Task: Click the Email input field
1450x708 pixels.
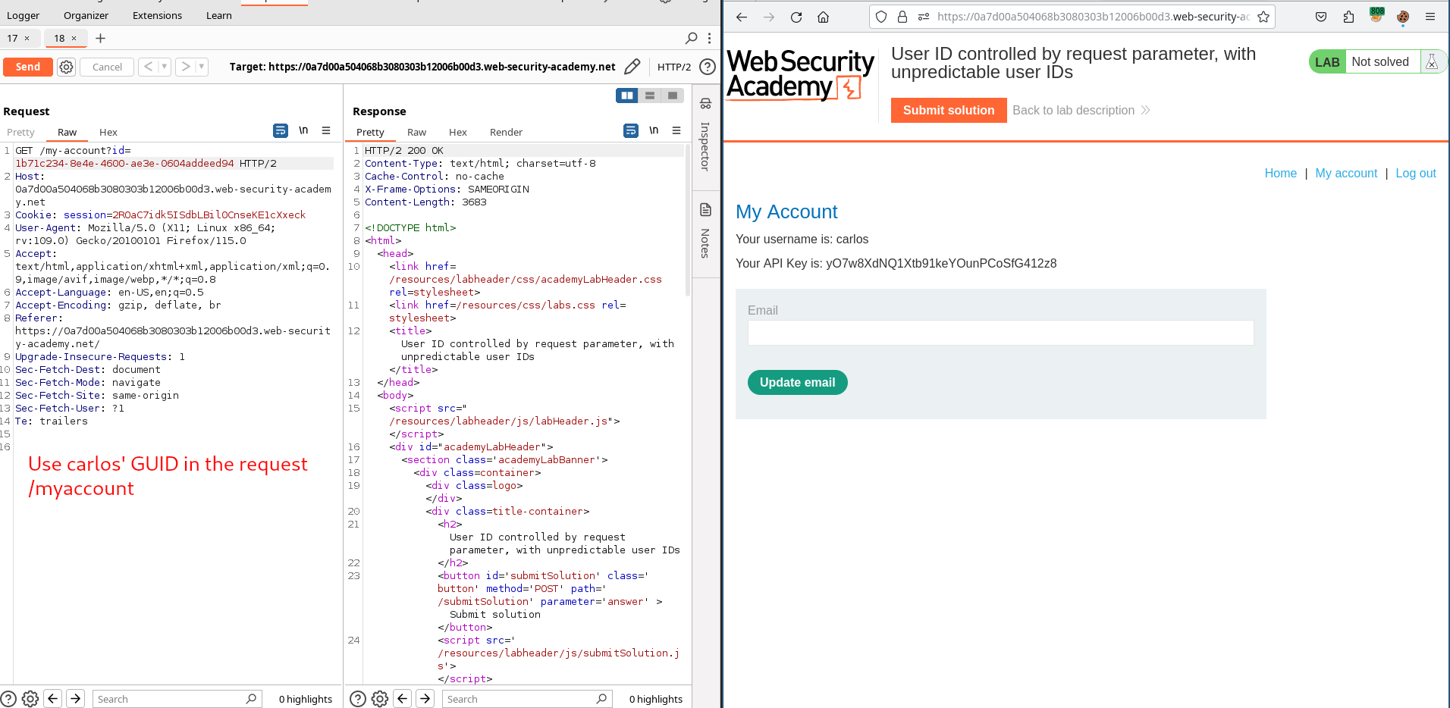Action: pos(1001,333)
